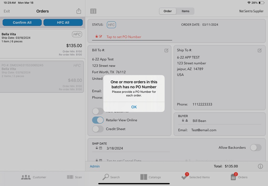Select the Bella Vita $48.00 order
The height and width of the screenshot is (186, 268).
[42, 77]
